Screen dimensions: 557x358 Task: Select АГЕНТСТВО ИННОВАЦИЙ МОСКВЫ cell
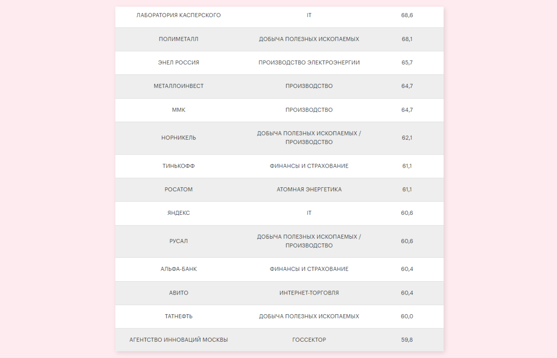[178, 340]
